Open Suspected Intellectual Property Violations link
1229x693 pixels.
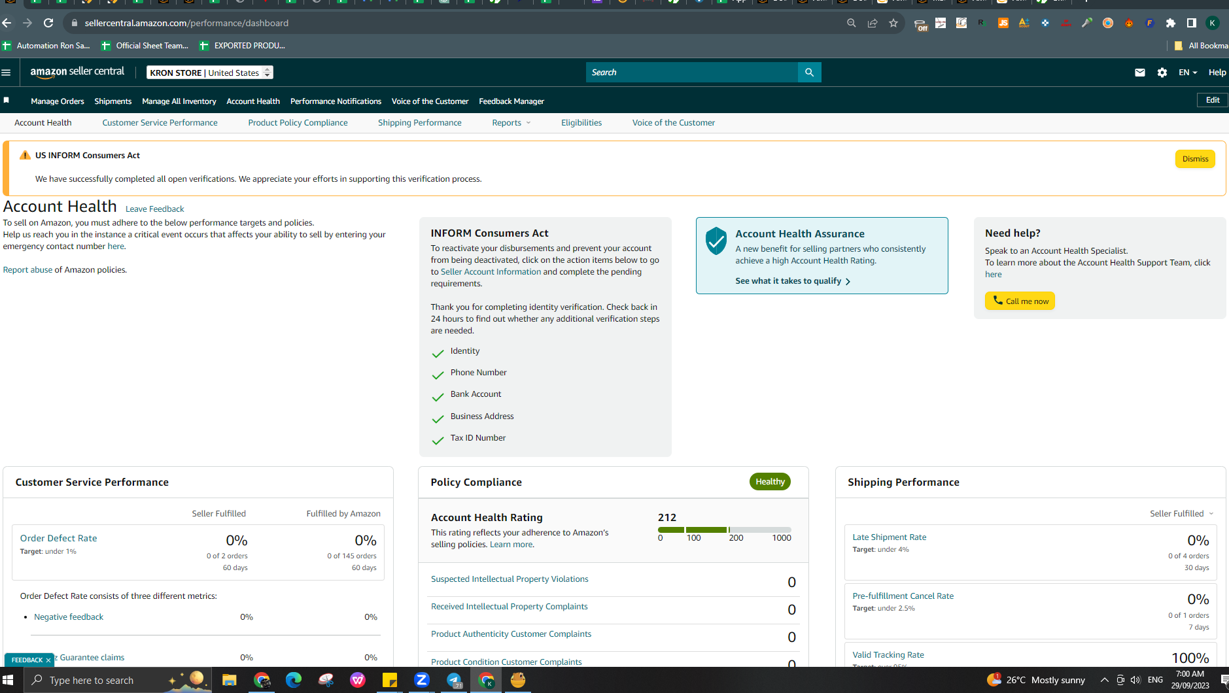pos(510,579)
